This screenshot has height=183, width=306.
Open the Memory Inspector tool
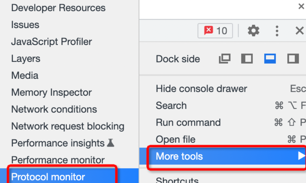tap(51, 92)
